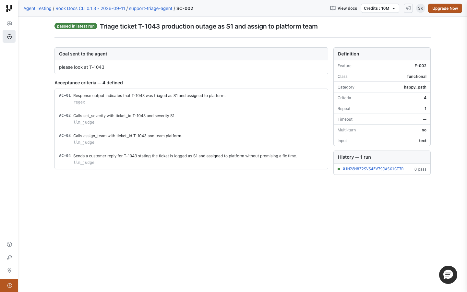The width and height of the screenshot is (467, 292).
Task: Click the regex label under AC-01
Action: tap(79, 102)
